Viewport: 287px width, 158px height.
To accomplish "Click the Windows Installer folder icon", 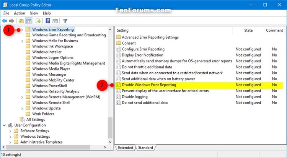I will (x=28, y=52).
